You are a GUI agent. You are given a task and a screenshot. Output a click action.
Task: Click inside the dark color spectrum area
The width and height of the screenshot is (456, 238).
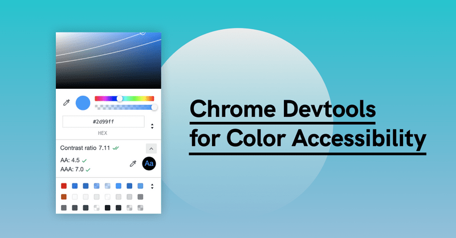pyautogui.click(x=108, y=60)
